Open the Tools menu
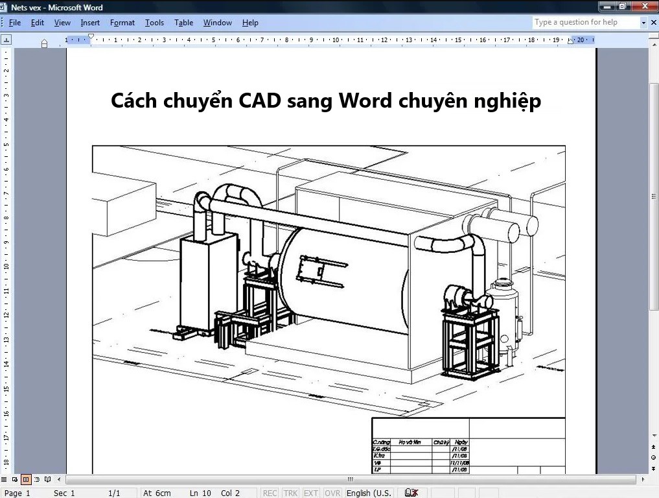This screenshot has width=659, height=498. tap(154, 23)
